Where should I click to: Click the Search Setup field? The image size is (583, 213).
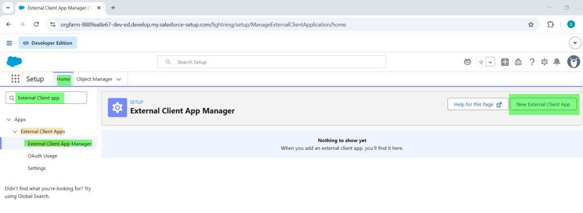click(x=272, y=62)
